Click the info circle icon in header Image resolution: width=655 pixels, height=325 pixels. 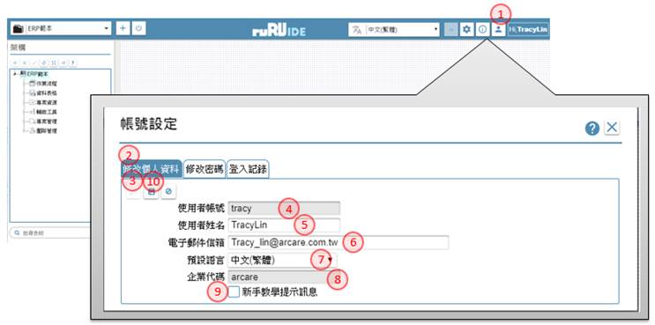[482, 30]
